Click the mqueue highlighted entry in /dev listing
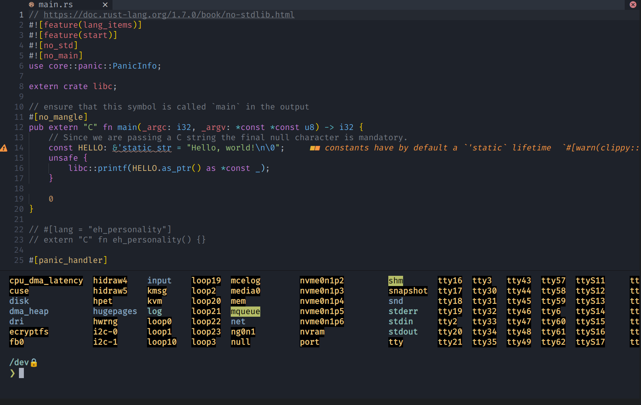Image resolution: width=641 pixels, height=405 pixels. coord(245,311)
